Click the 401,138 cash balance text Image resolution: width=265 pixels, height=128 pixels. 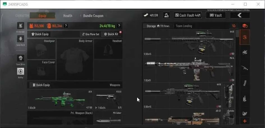coord(154,15)
